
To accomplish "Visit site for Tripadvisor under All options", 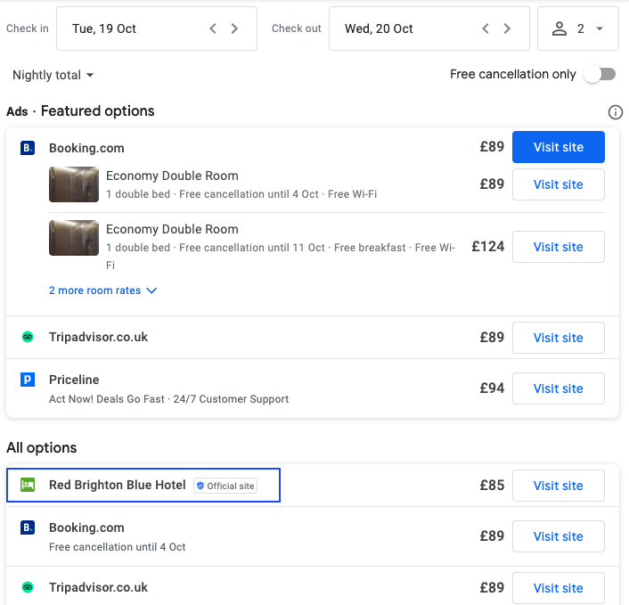I will point(558,588).
